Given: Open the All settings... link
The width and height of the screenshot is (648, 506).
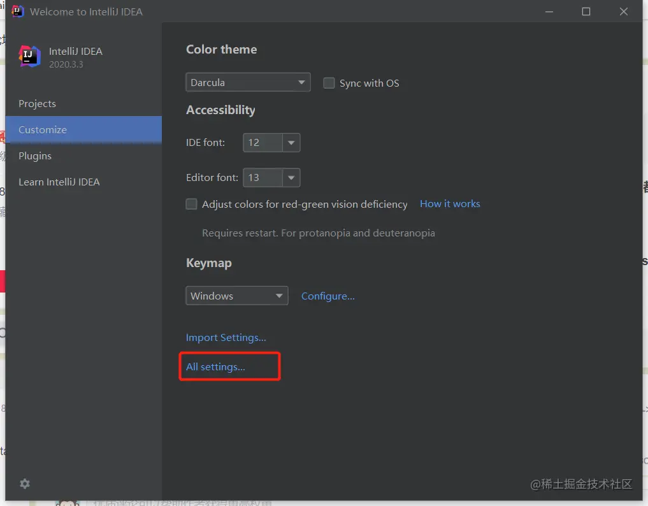Looking at the screenshot, I should 215,367.
